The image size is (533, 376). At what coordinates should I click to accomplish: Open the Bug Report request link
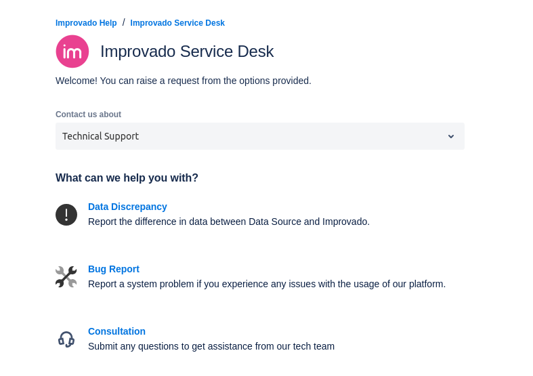[x=114, y=269]
